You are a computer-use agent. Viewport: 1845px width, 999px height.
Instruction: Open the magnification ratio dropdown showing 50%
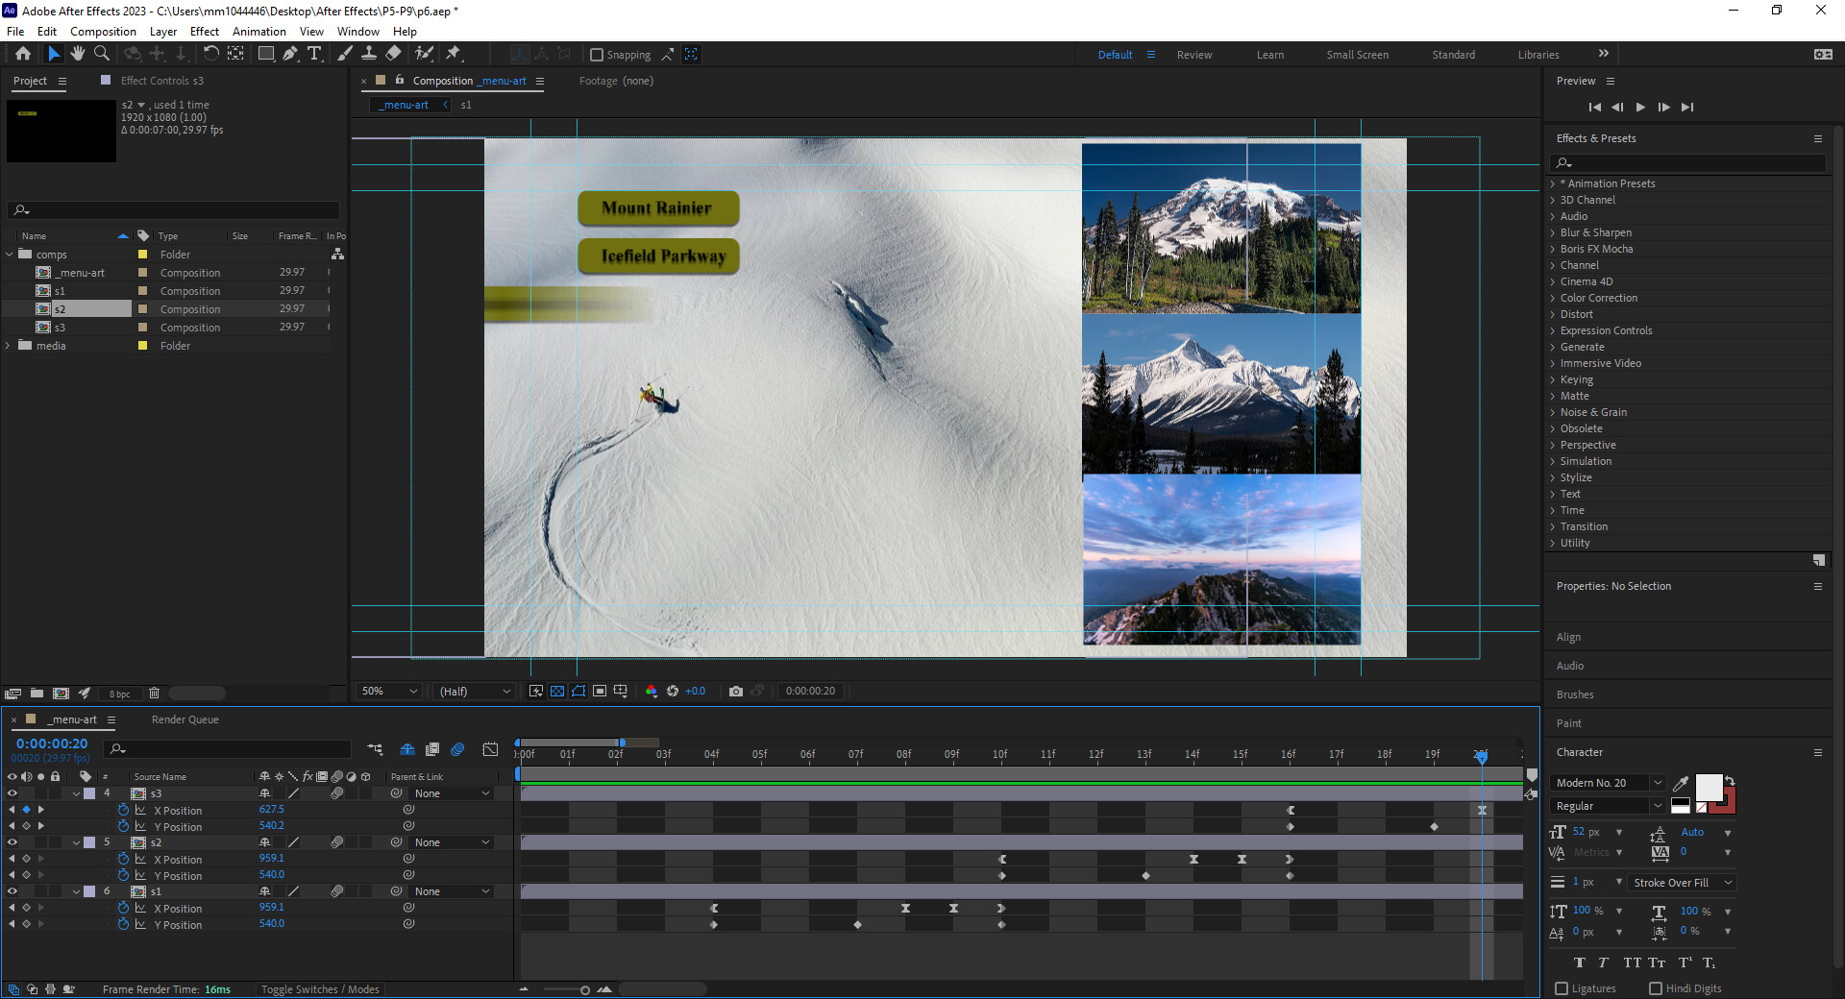(387, 691)
